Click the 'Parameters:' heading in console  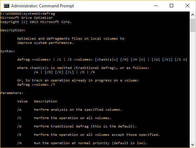pos(12,93)
